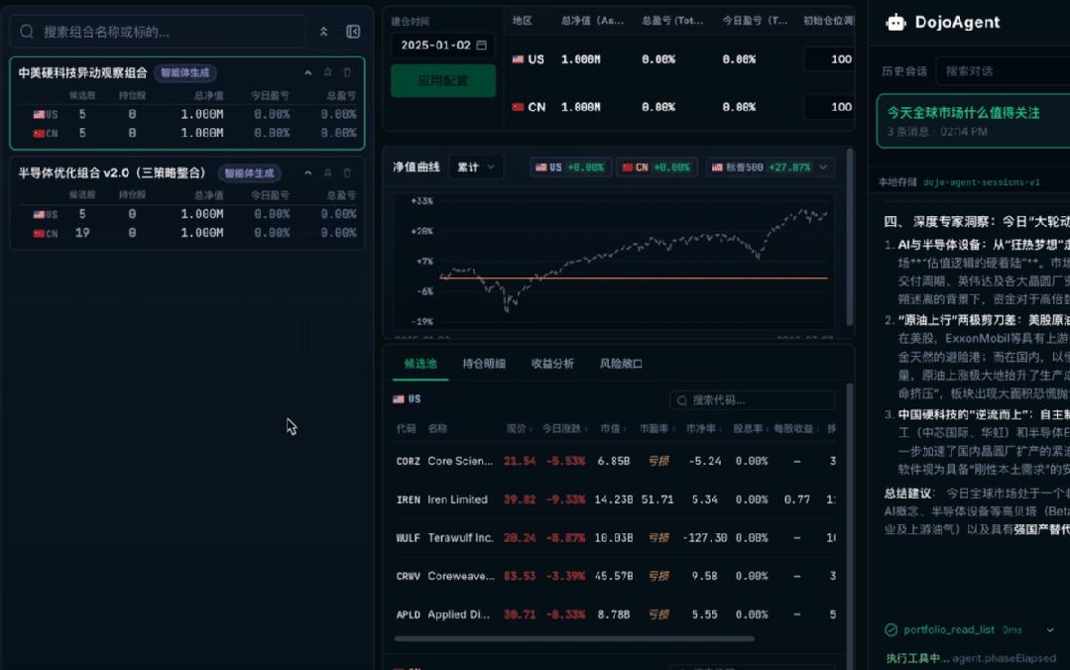Viewport: 1070px width, 670px height.
Task: Pin the 中美硬科技异动观察组合 portfolio
Action: (x=327, y=72)
